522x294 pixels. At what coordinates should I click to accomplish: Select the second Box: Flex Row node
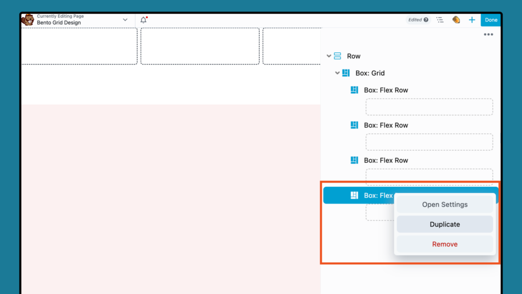click(x=385, y=125)
